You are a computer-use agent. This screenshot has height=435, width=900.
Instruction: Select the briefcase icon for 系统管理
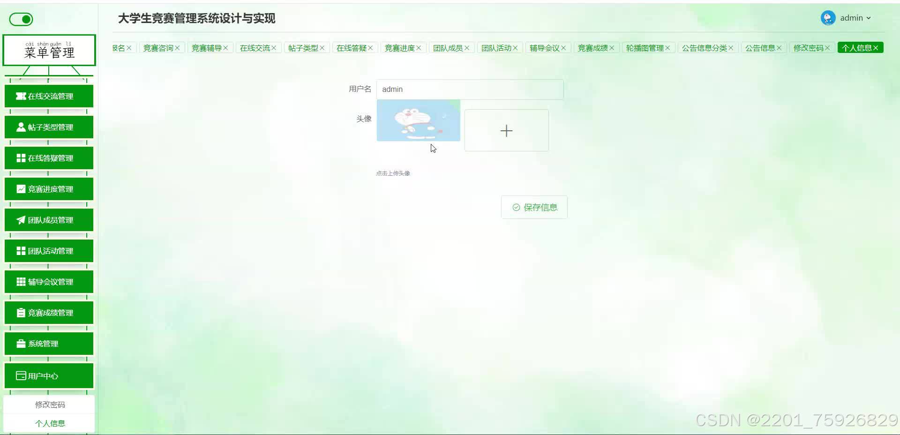click(21, 344)
